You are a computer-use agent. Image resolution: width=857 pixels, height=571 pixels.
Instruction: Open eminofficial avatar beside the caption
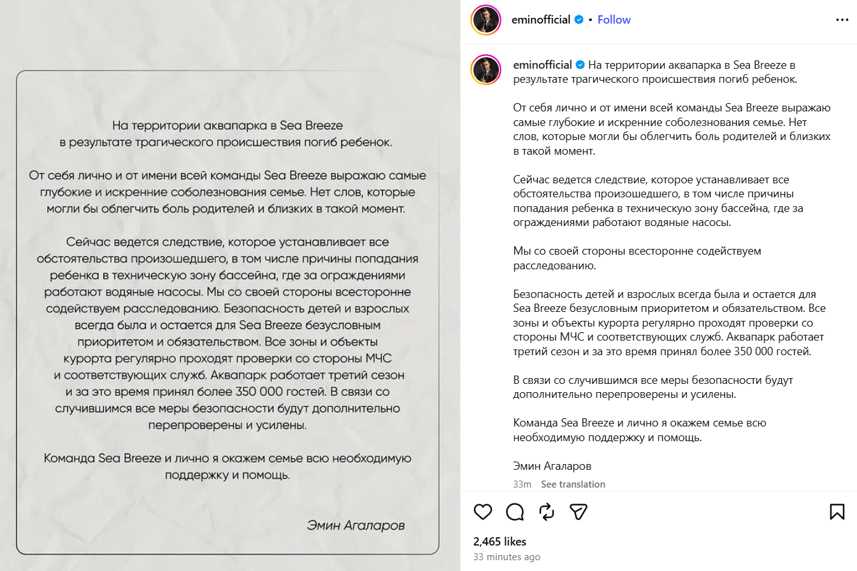[486, 70]
